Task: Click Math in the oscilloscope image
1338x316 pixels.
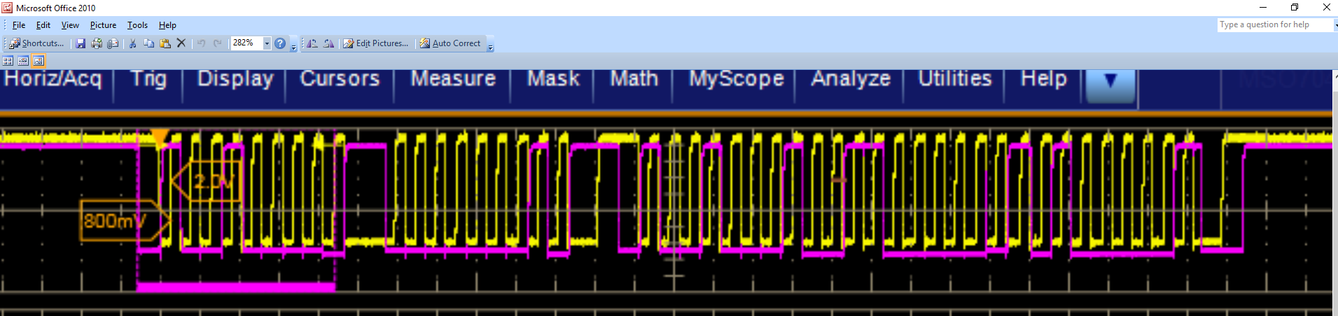Action: click(x=634, y=78)
